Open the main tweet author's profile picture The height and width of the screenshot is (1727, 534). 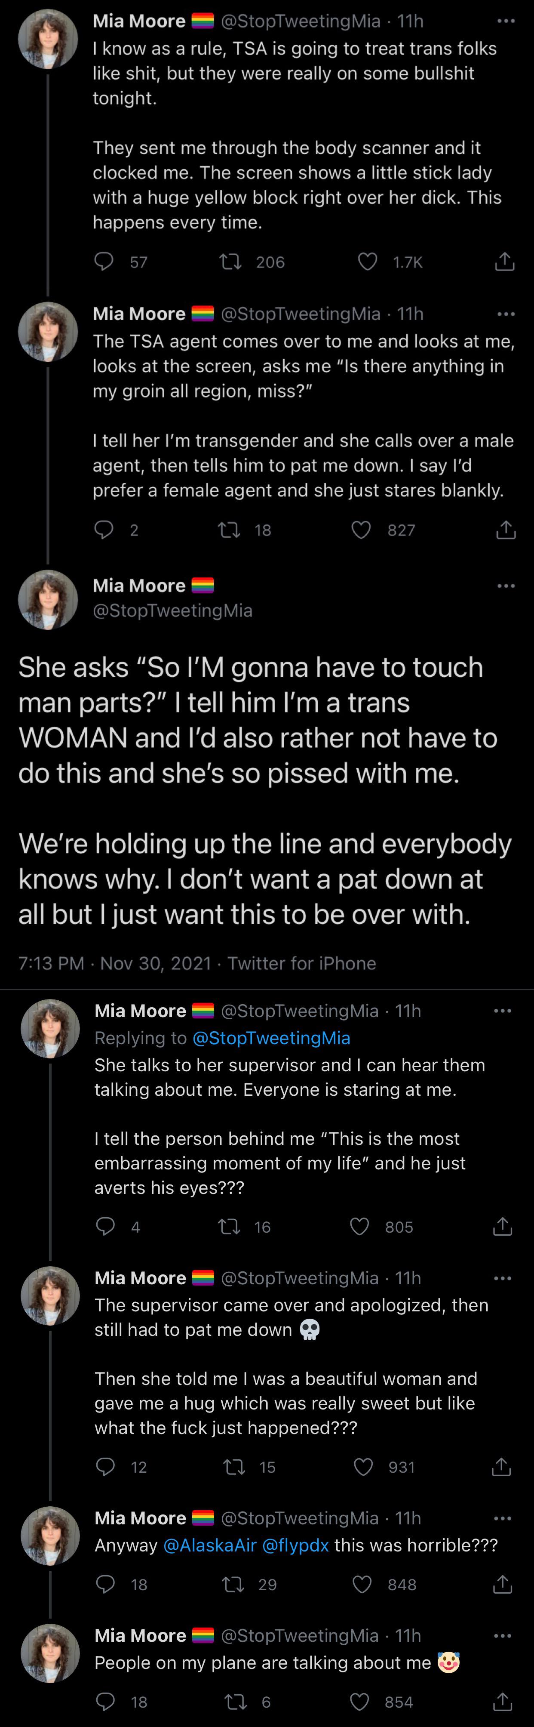click(48, 599)
